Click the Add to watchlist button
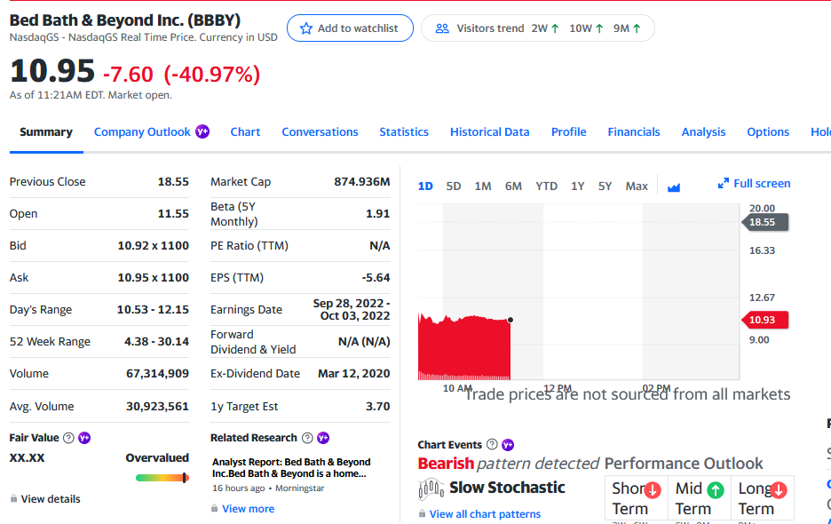Viewport: 831px width, 524px height. pyautogui.click(x=350, y=28)
